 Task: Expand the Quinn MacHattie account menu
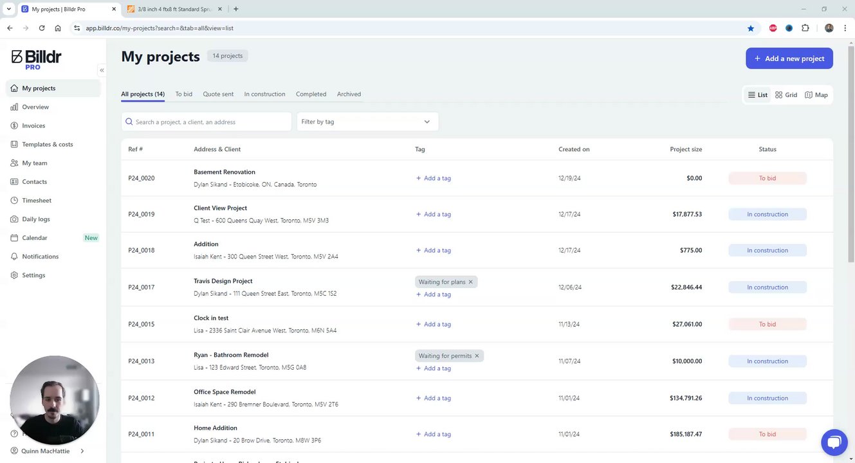pyautogui.click(x=49, y=451)
